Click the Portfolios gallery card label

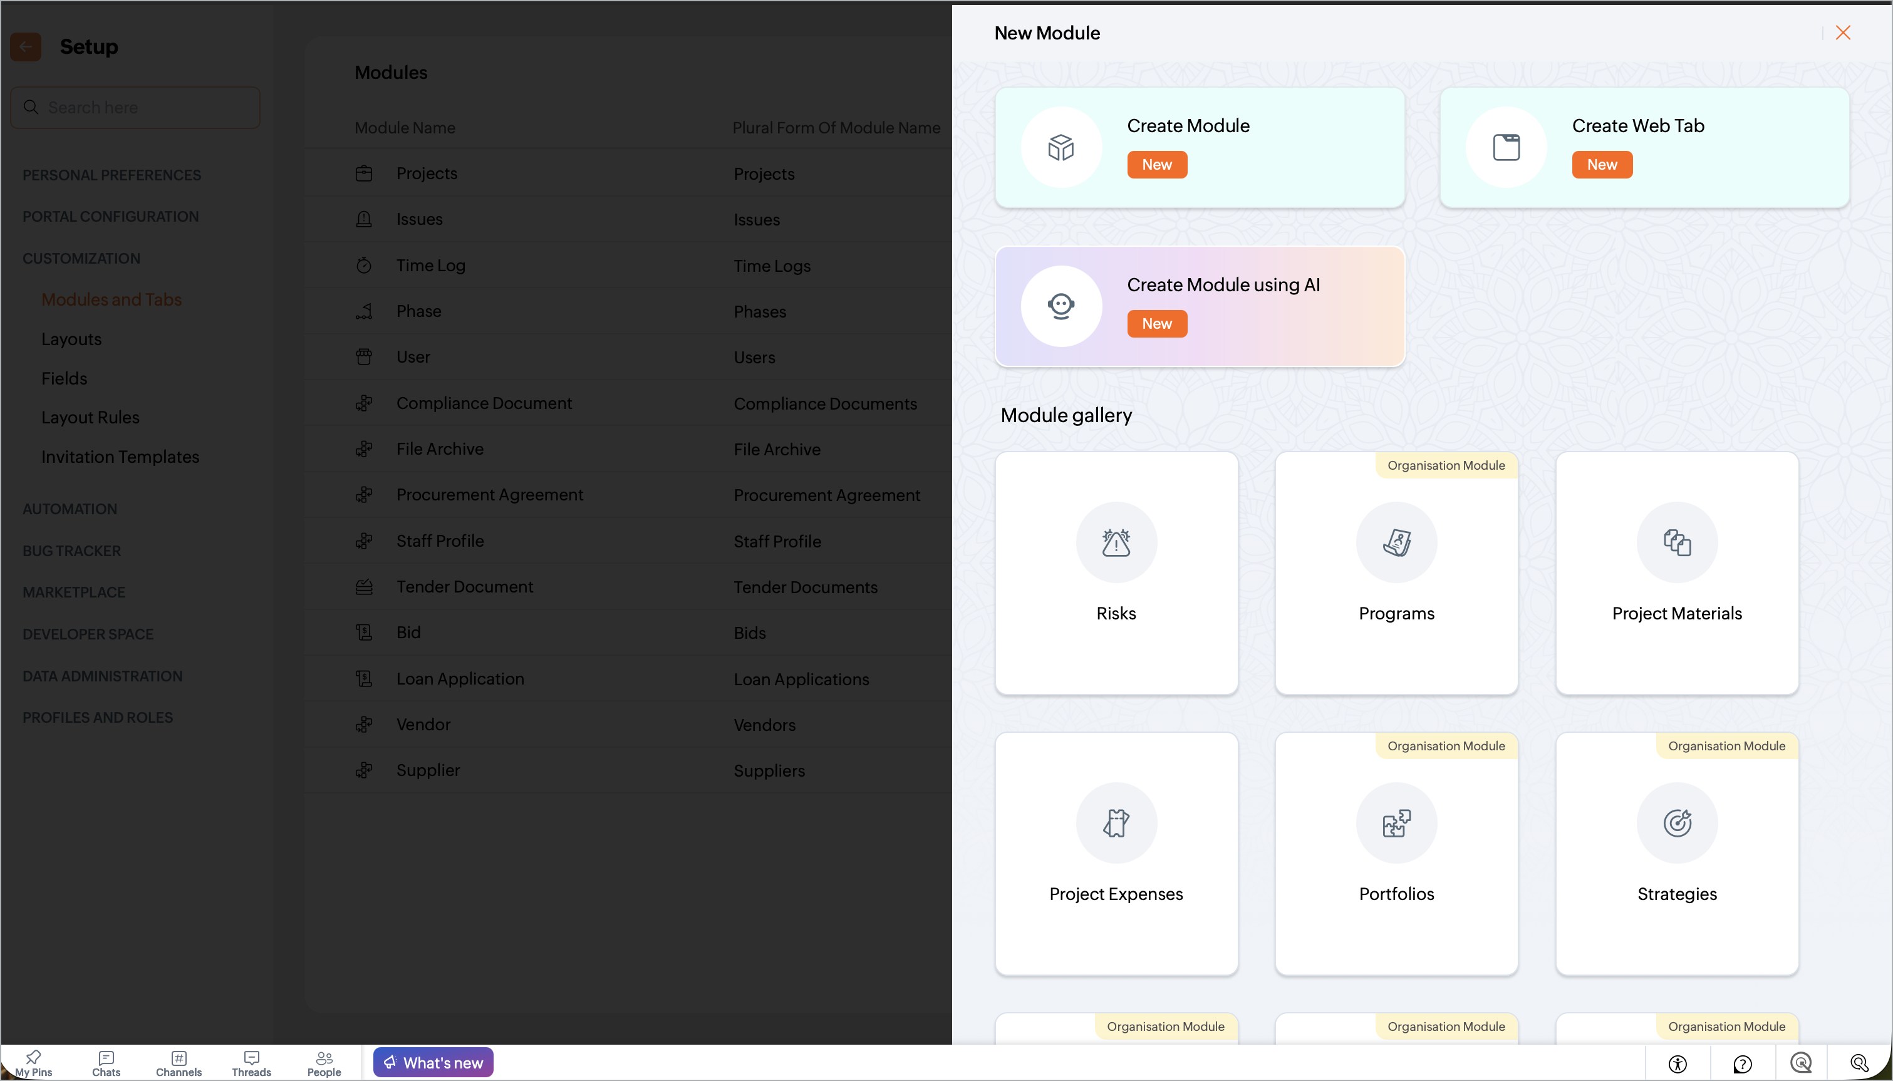(1396, 894)
